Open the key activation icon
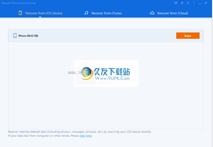213x147 pixels. coord(182,3)
